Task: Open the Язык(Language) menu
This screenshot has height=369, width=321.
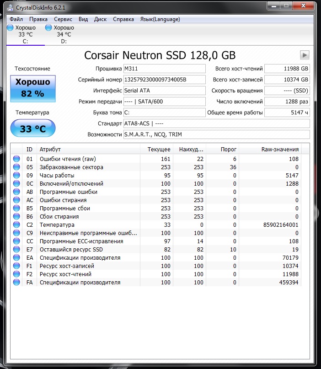Action: (160, 19)
